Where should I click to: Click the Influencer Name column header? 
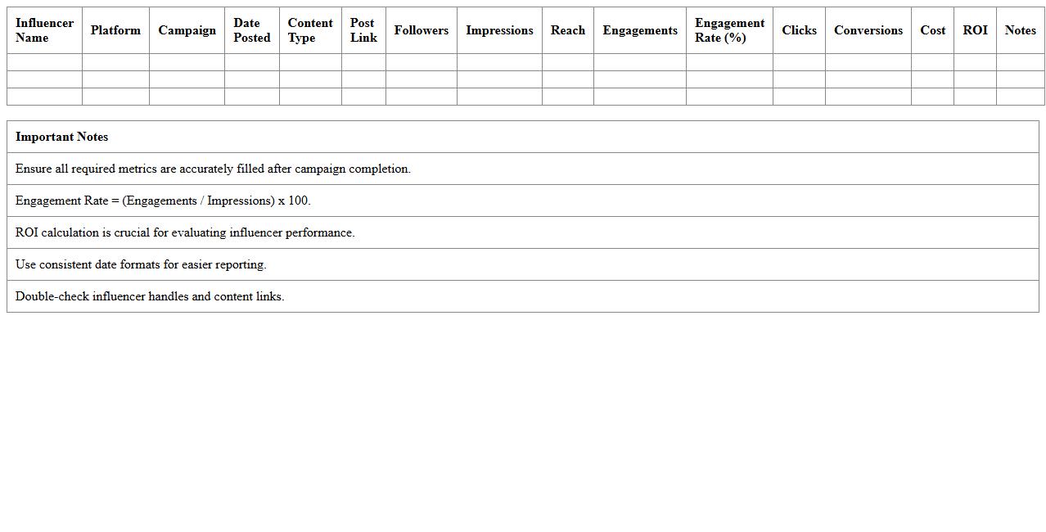click(x=44, y=30)
